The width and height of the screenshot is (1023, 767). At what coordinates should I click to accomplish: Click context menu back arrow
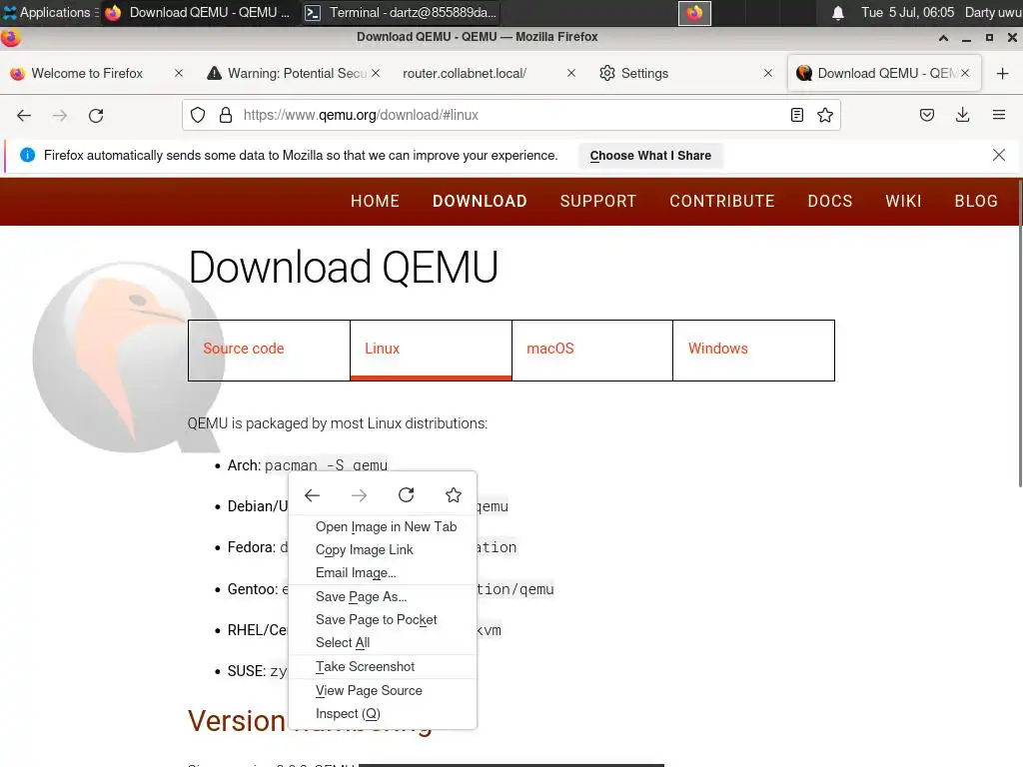coord(312,495)
